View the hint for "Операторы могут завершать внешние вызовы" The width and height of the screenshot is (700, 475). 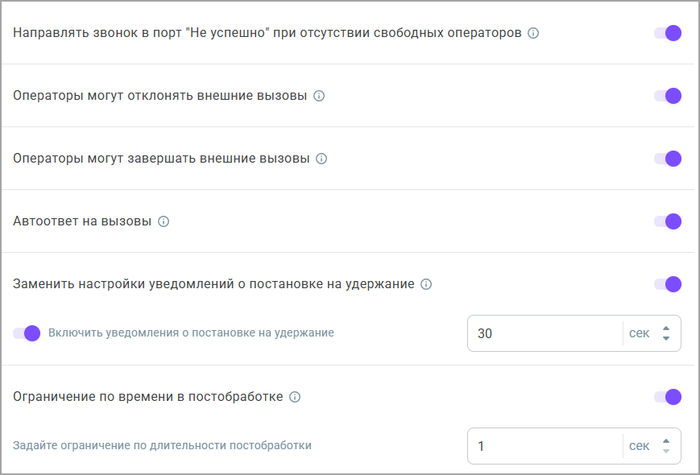[x=322, y=159]
